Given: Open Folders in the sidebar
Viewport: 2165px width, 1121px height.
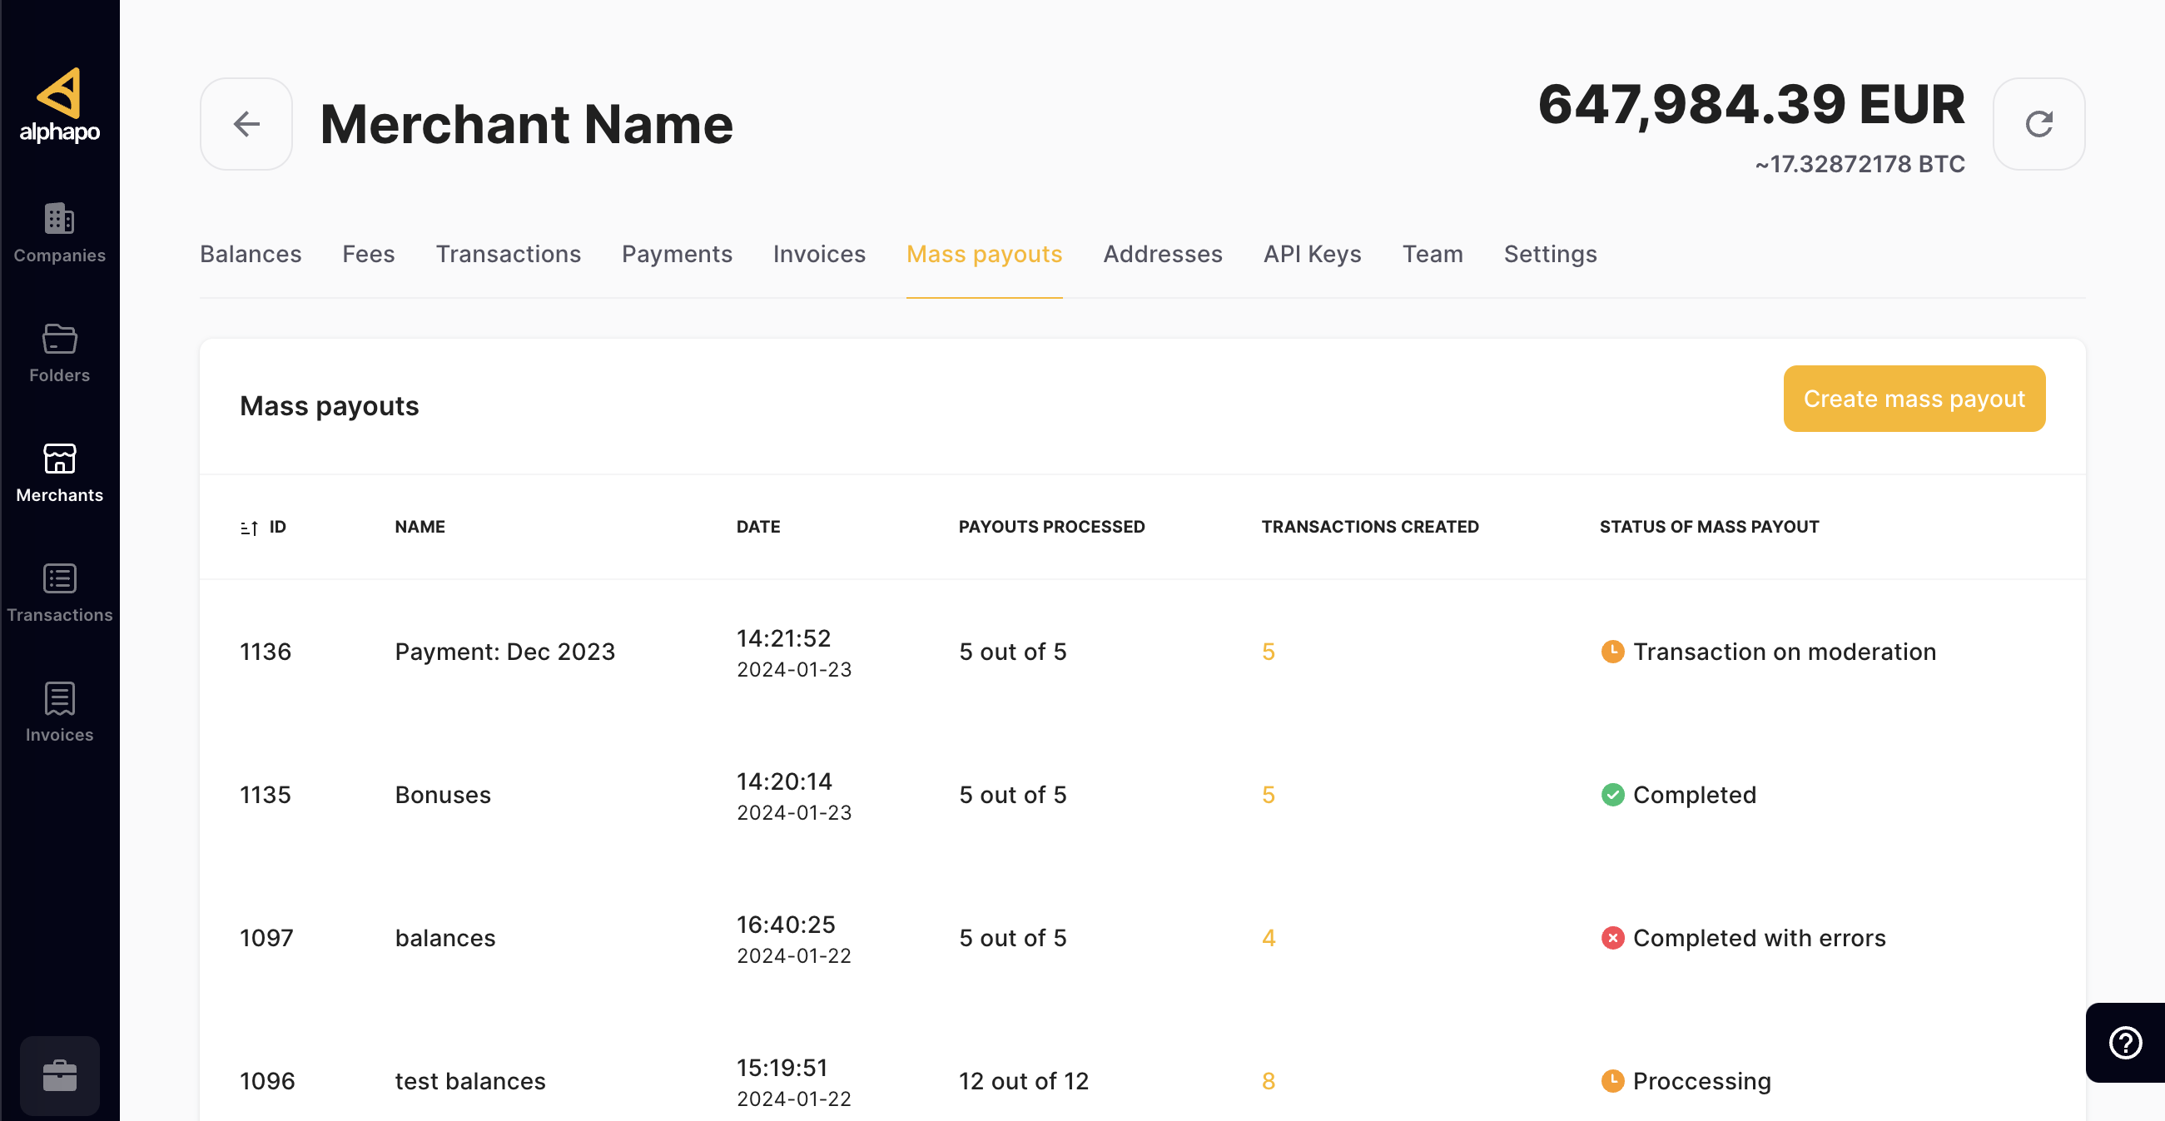Looking at the screenshot, I should pyautogui.click(x=59, y=353).
